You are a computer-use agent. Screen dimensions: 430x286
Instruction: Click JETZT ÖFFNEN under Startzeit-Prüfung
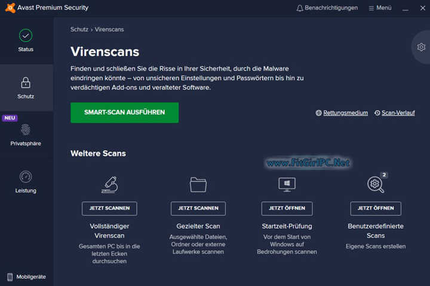[287, 209]
